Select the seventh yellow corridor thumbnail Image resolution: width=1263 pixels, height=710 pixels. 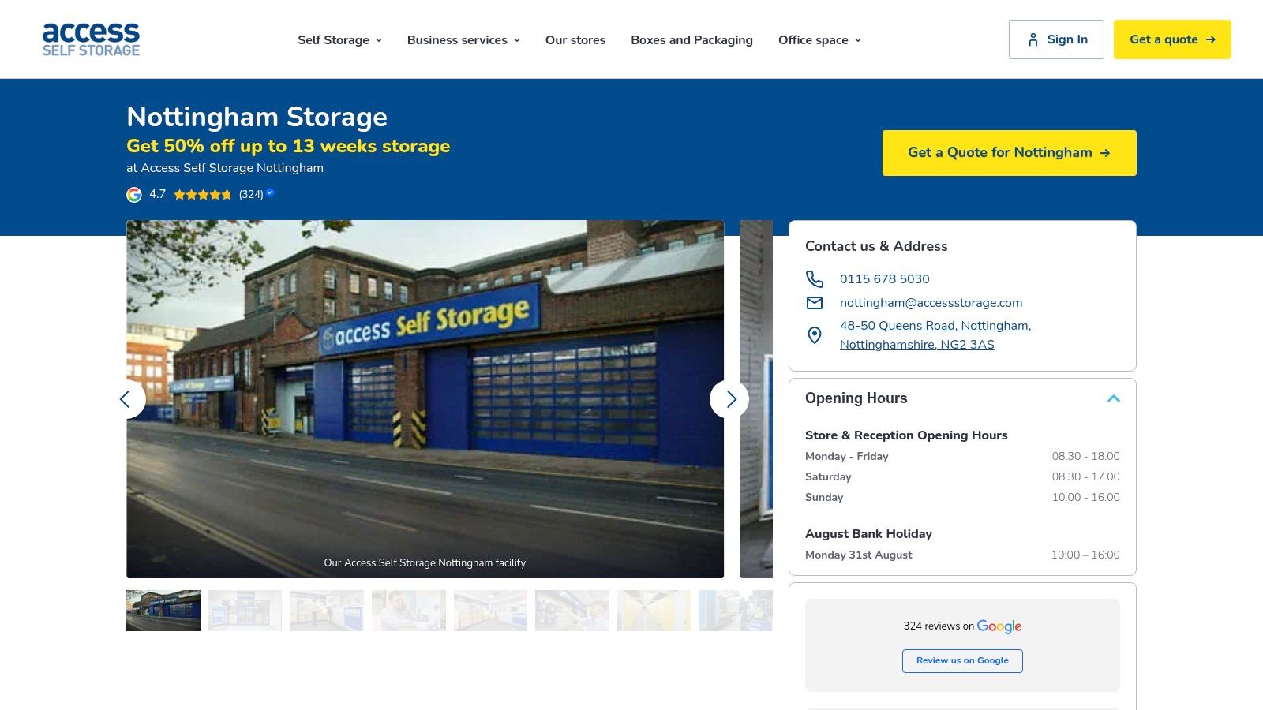pyautogui.click(x=654, y=611)
